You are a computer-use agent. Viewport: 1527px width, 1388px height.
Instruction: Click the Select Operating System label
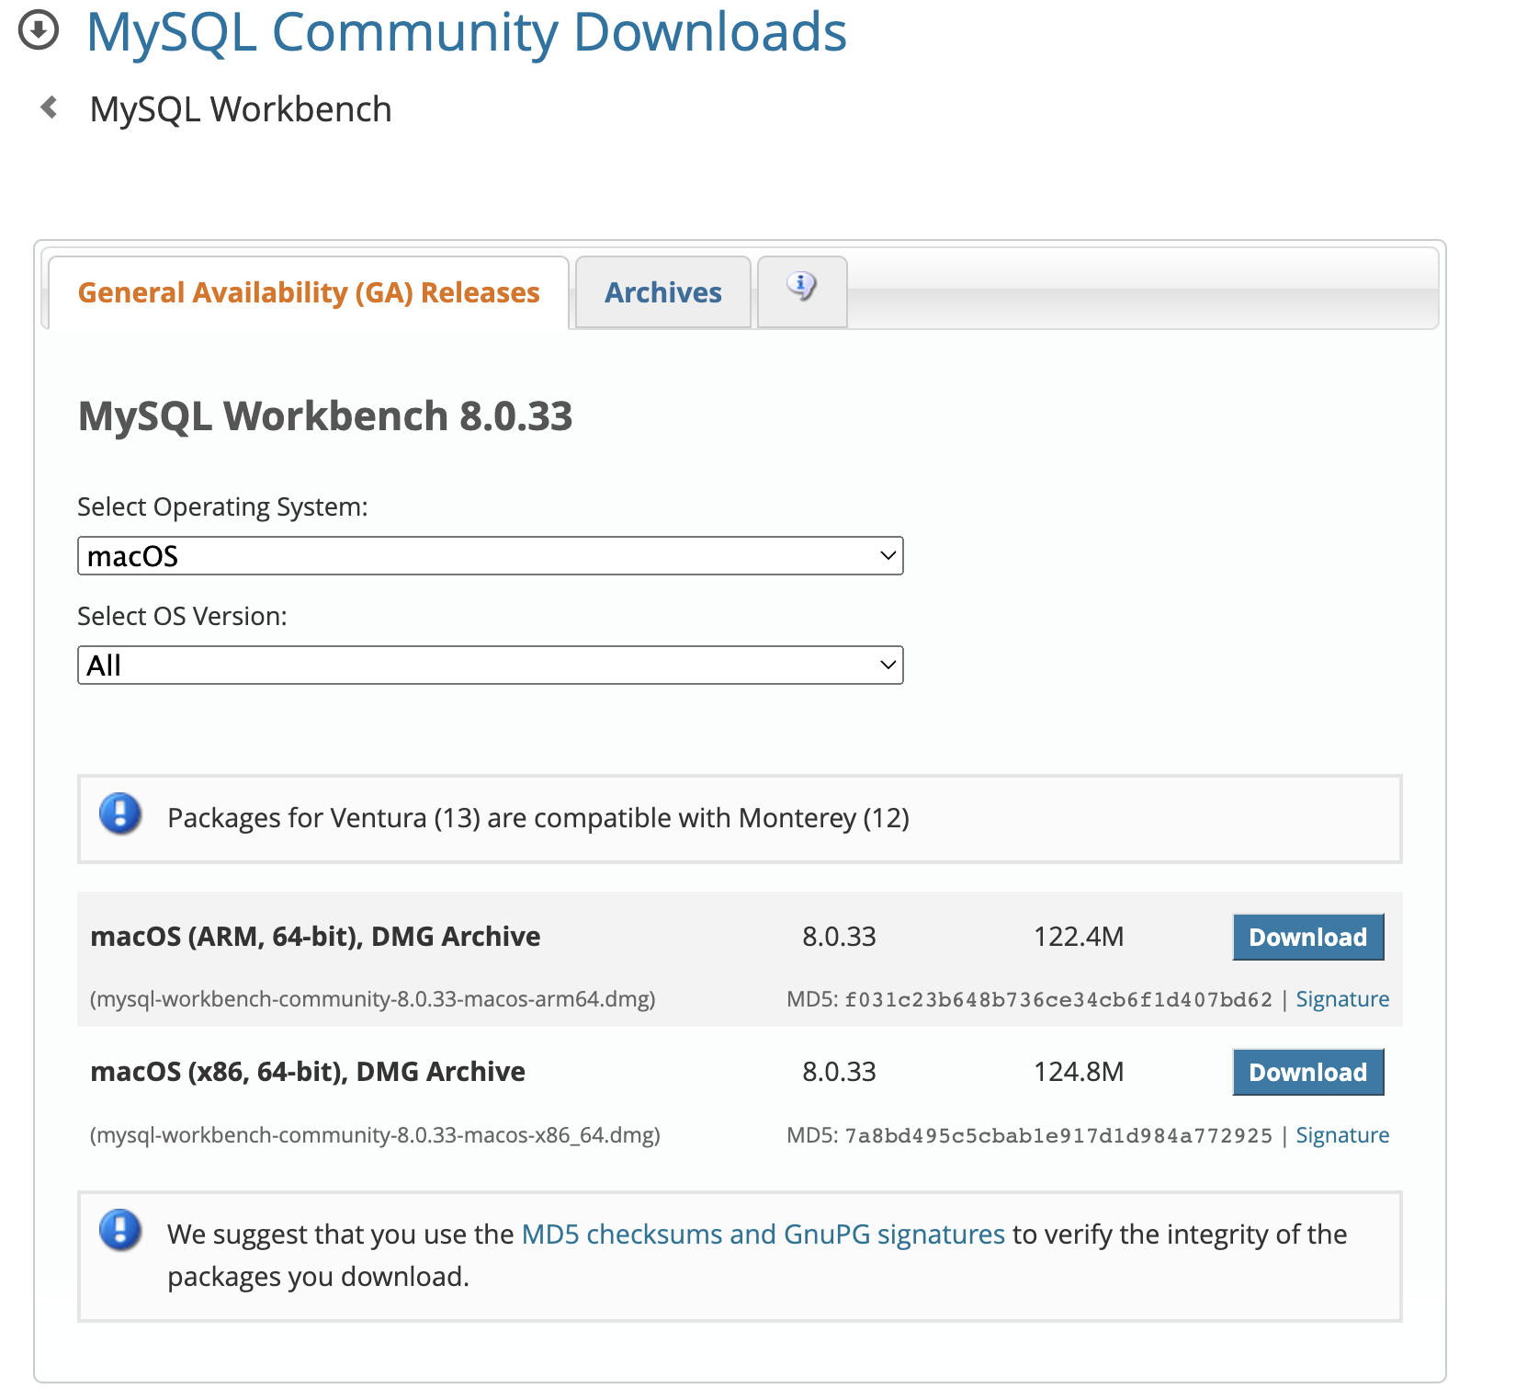pos(222,506)
